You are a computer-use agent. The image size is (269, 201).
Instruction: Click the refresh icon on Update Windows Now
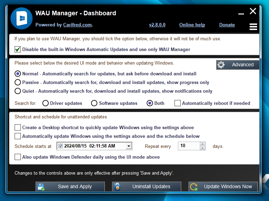194,187
